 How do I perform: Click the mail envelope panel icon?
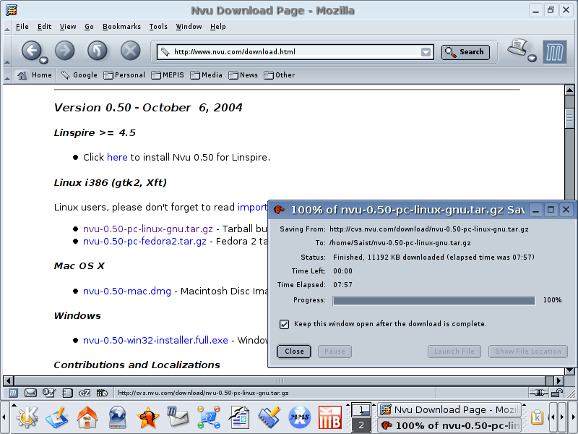178,417
